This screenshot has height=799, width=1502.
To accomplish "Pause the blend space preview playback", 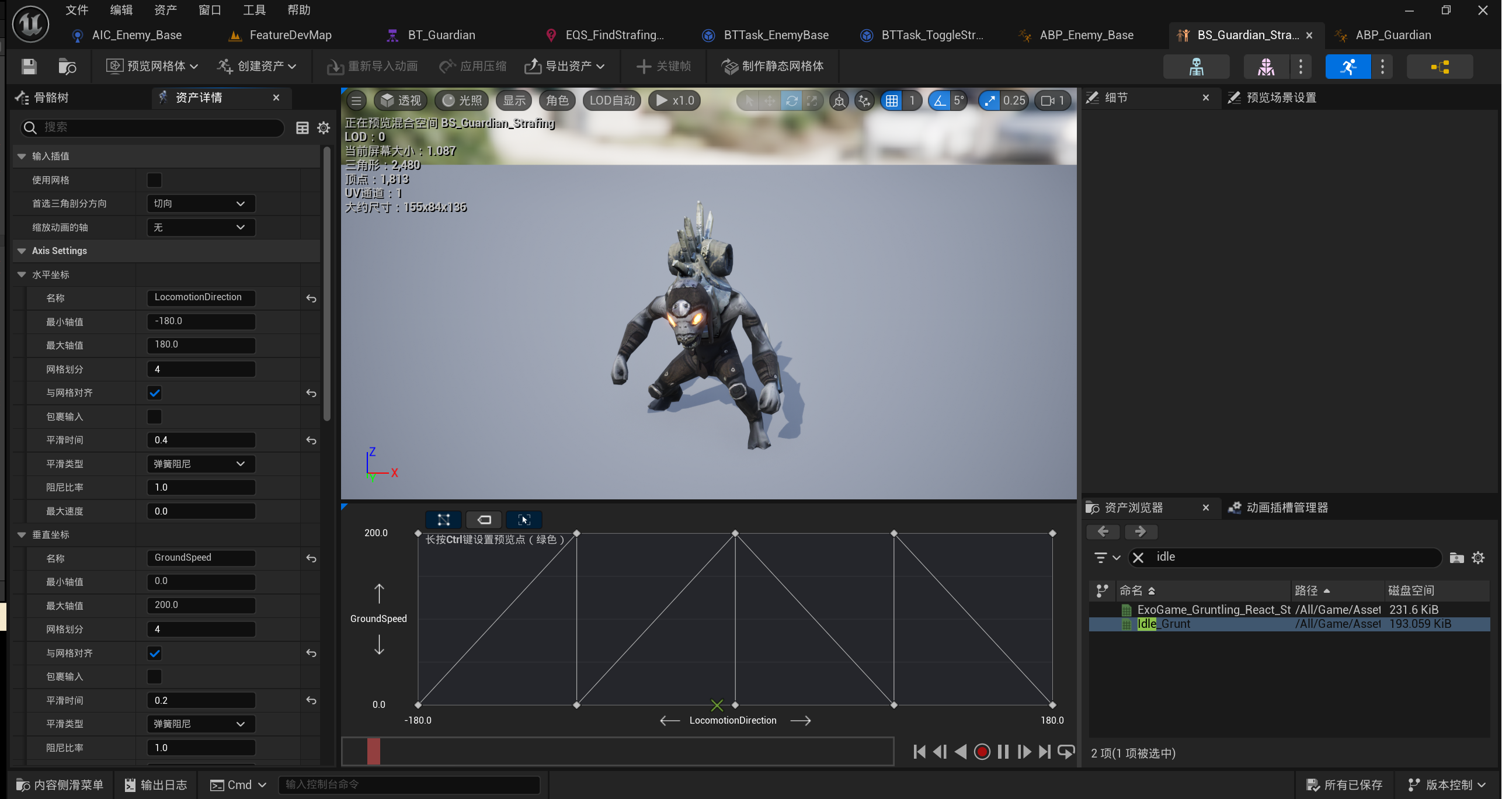I will pyautogui.click(x=1003, y=752).
